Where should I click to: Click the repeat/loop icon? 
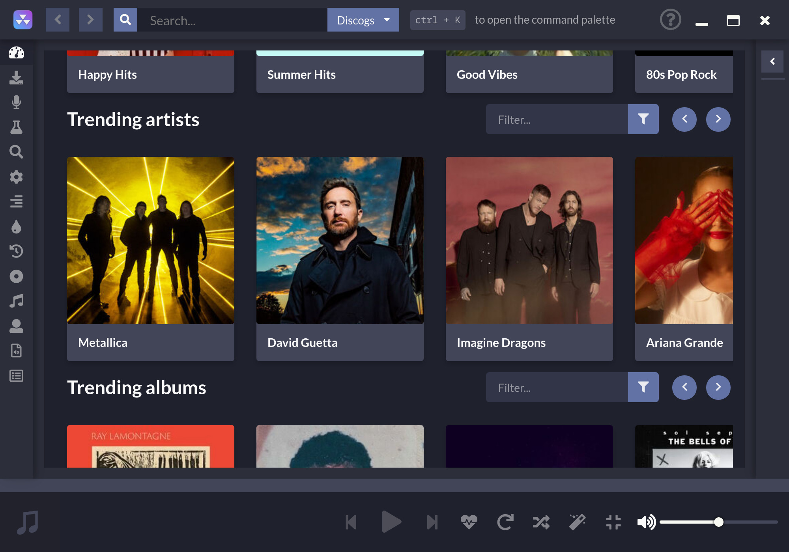point(506,521)
